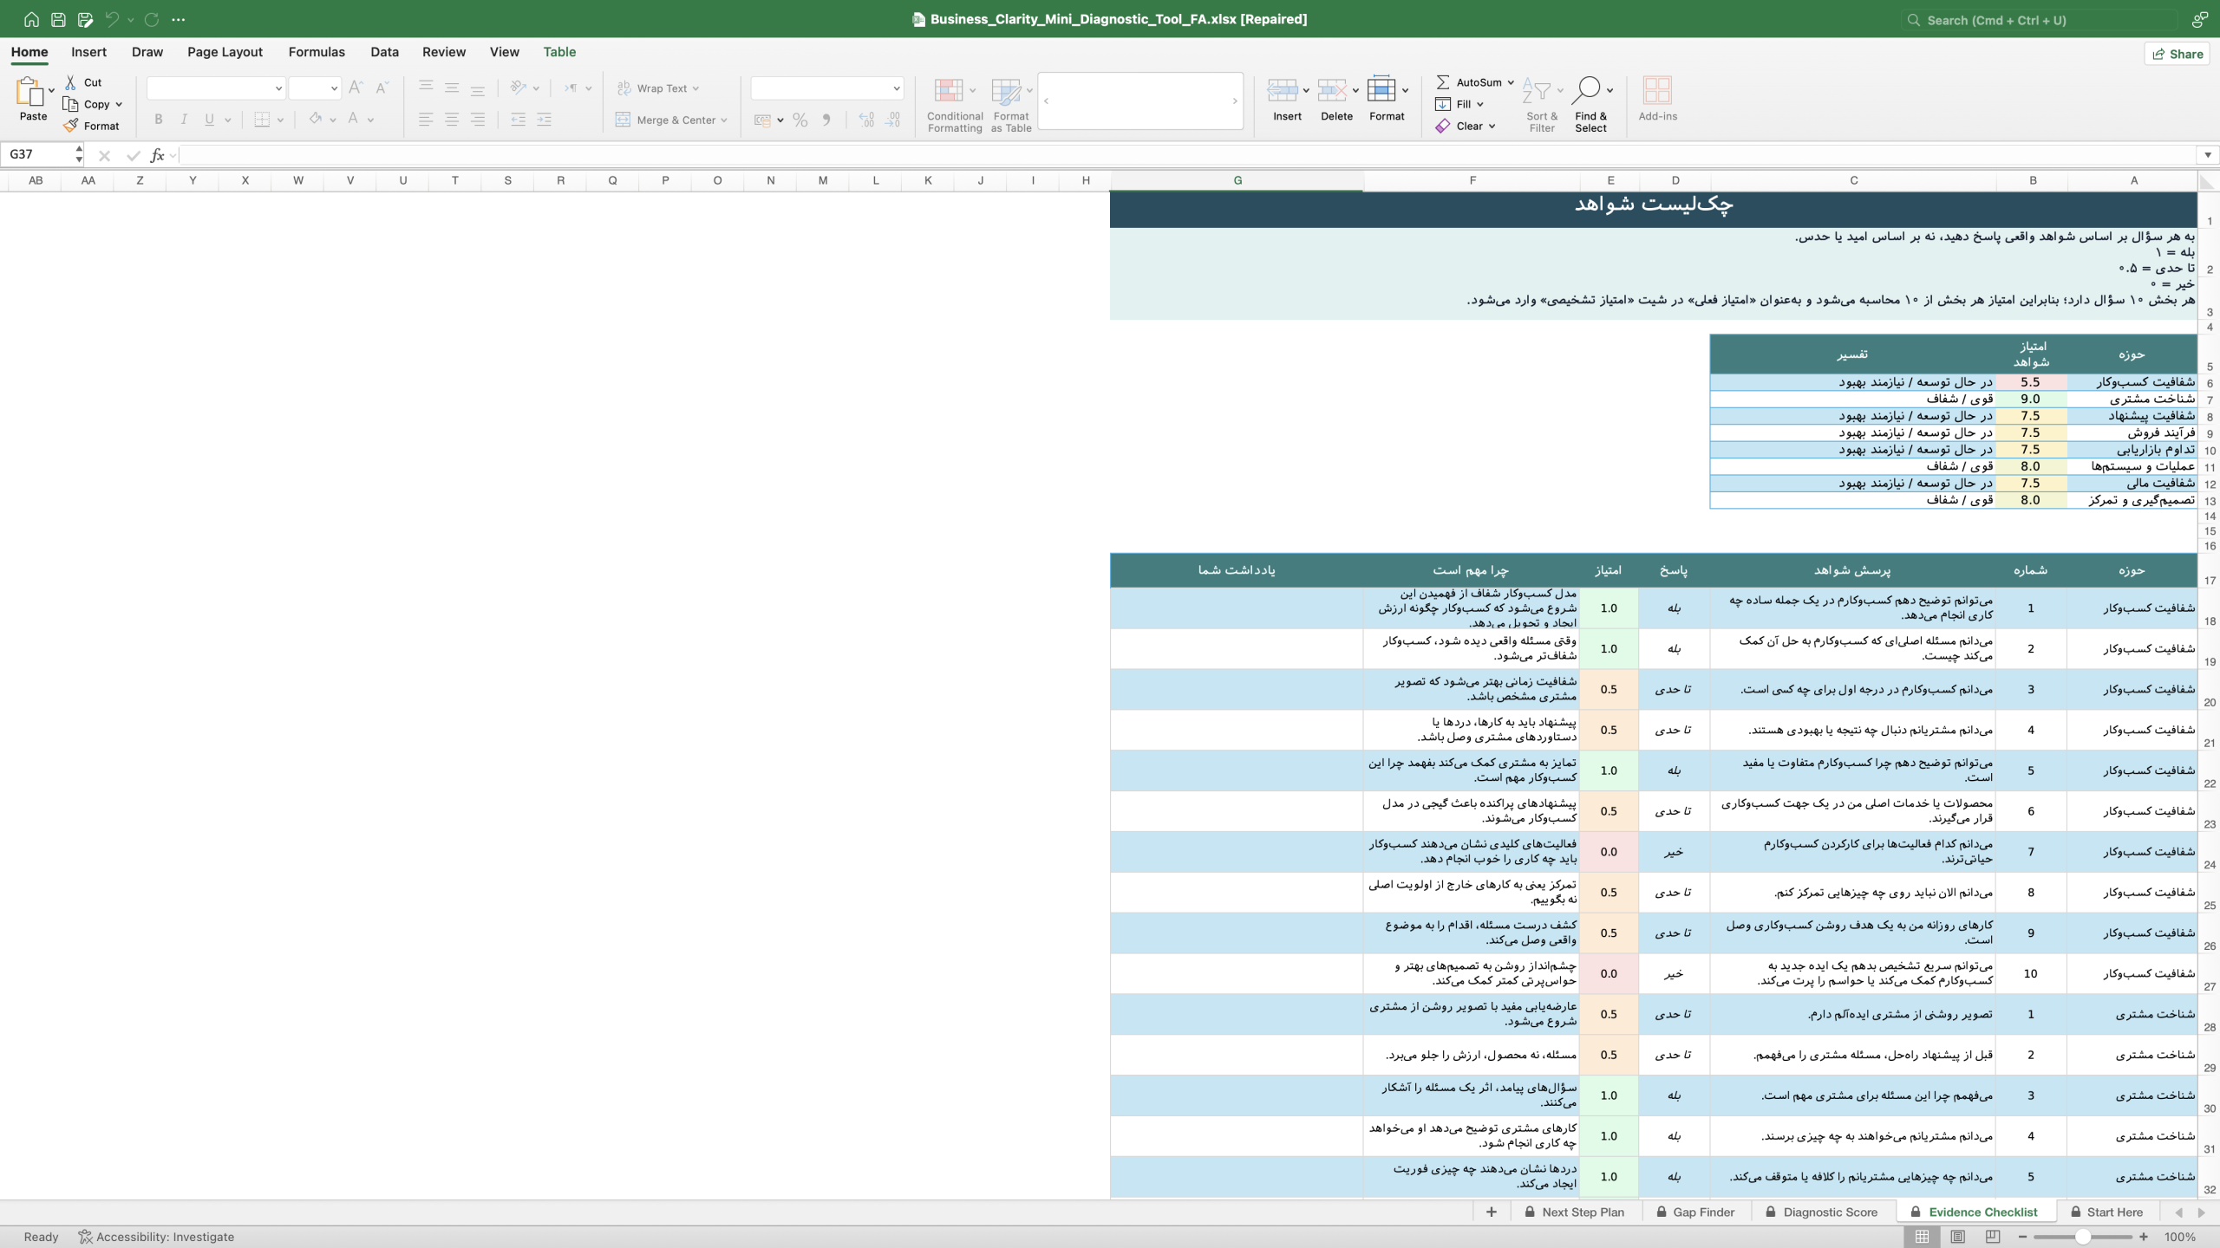The image size is (2220, 1248).
Task: Click the Name Box showing G37
Action: pos(40,154)
